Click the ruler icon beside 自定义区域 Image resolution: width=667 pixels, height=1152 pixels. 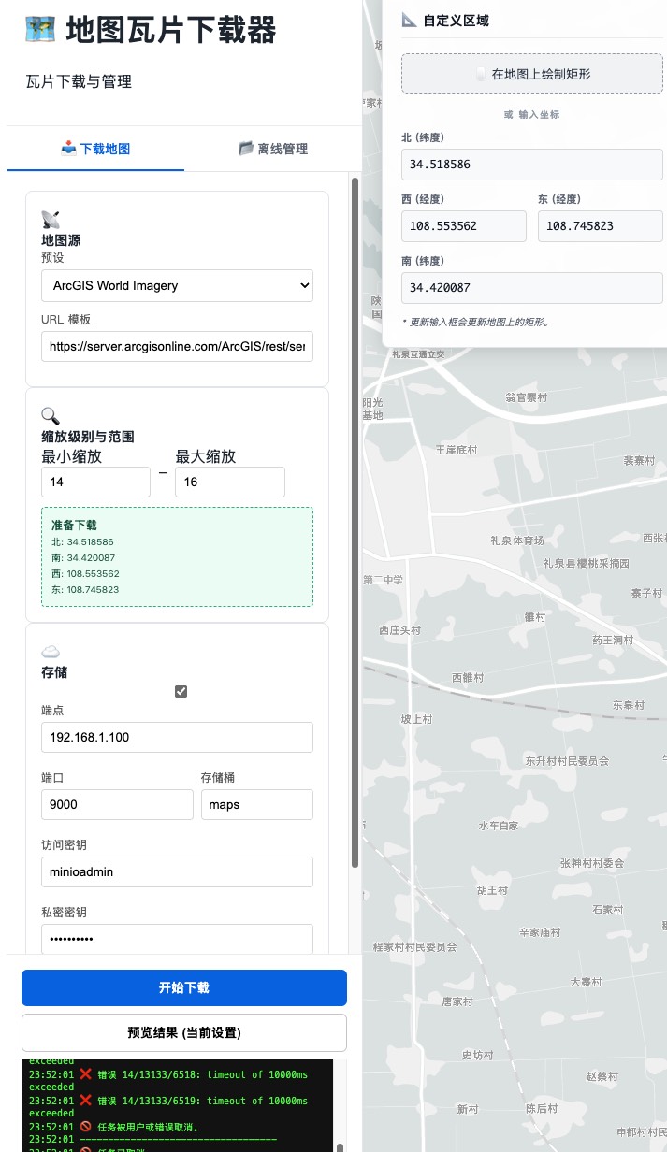tap(410, 20)
